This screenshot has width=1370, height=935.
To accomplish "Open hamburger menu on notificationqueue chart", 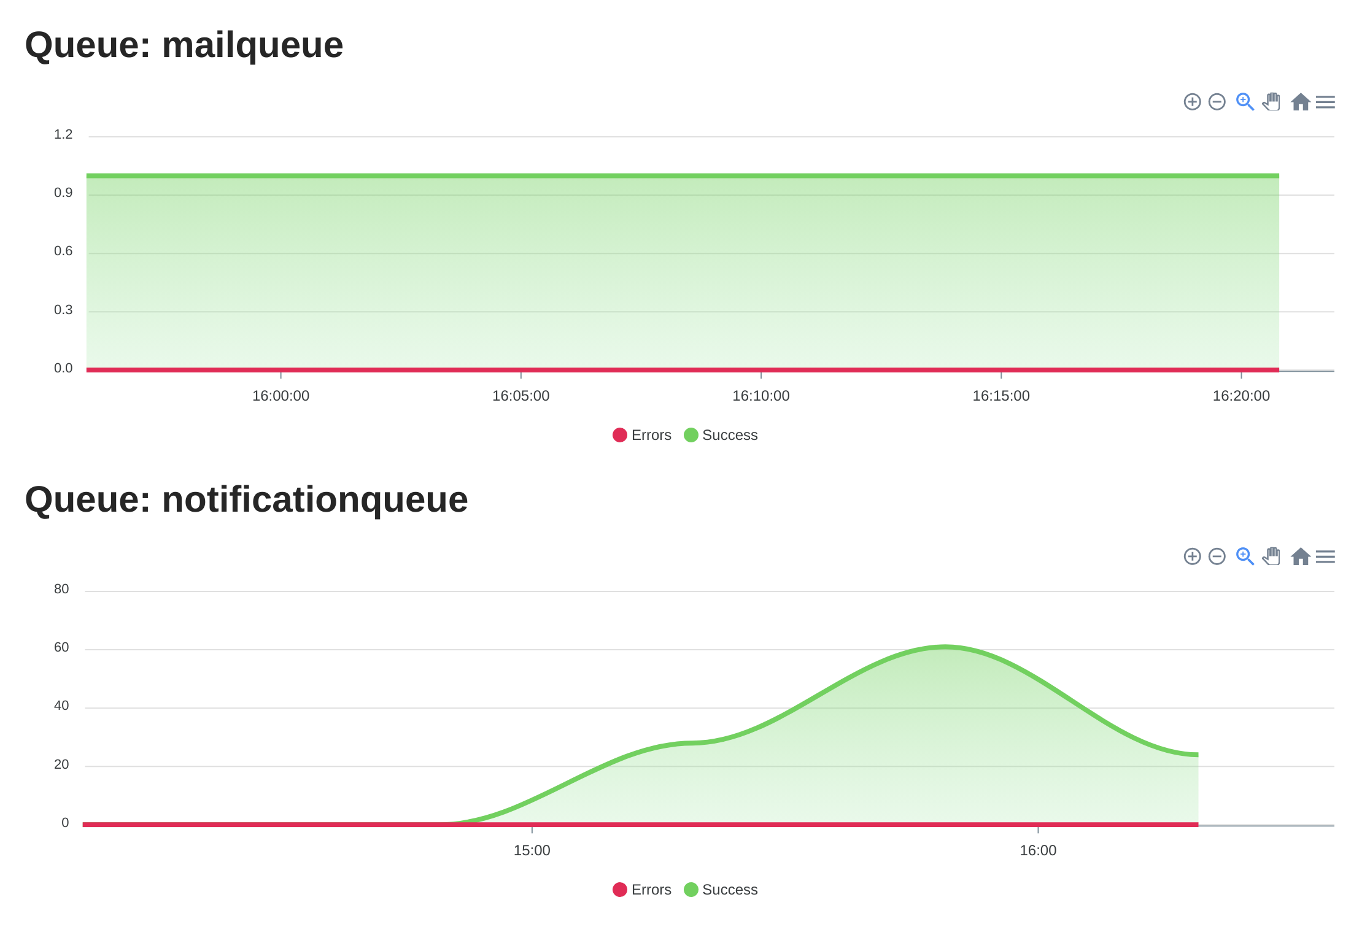I will tap(1325, 556).
